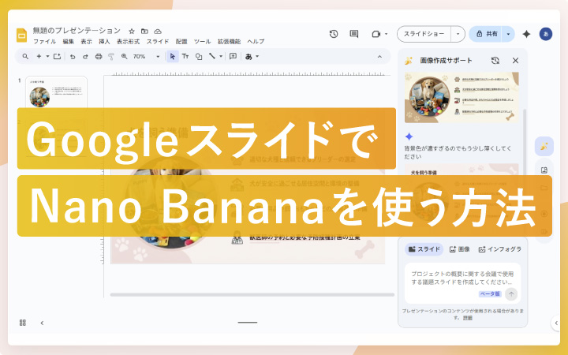Open the 表示 menu
Image resolution: width=568 pixels, height=355 pixels.
86,42
